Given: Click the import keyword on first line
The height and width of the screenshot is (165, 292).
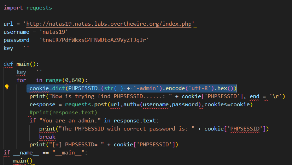Looking at the screenshot, I should 13,7.
